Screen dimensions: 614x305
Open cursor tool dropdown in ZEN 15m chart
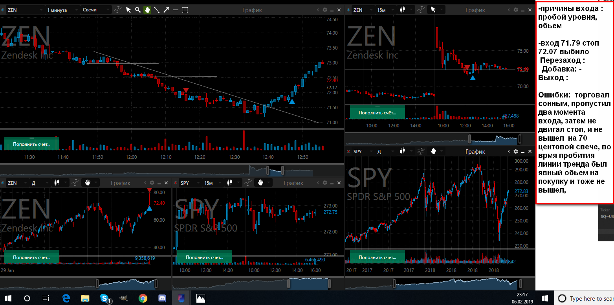(436, 10)
